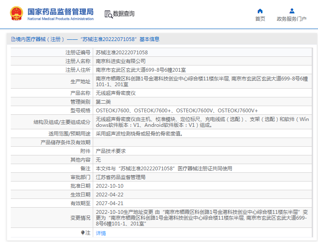Select product name 无线超声骨密度仪
Screen dimensions: 318x242
116,93
